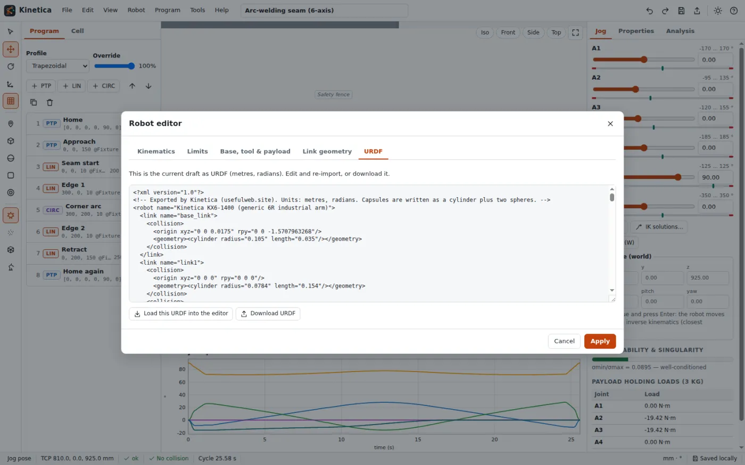Export using the top-bar upload icon
Screen dimensions: 745x465
(697, 11)
